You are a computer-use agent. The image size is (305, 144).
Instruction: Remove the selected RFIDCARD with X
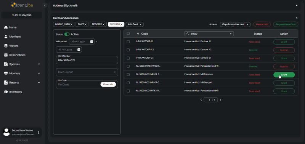(121, 24)
